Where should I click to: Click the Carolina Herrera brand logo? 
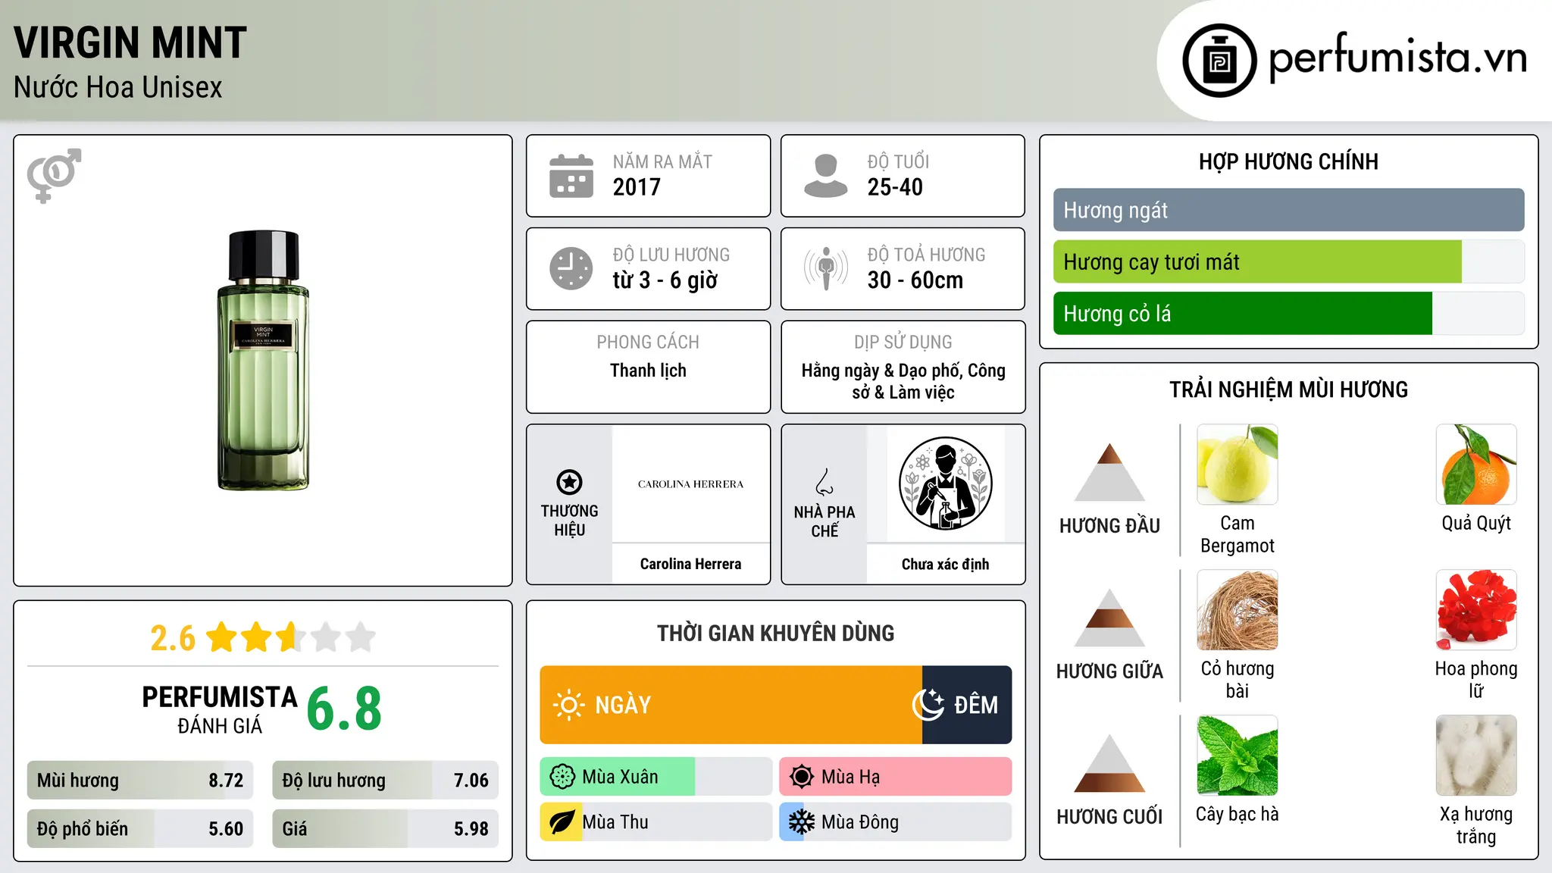[x=690, y=484]
